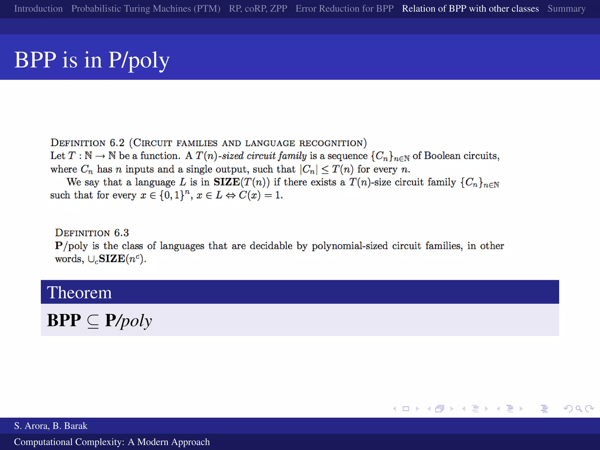The image size is (600, 450).
Task: Click the SIZE(T(n)) text in Definition 6.2
Action: pos(242,182)
